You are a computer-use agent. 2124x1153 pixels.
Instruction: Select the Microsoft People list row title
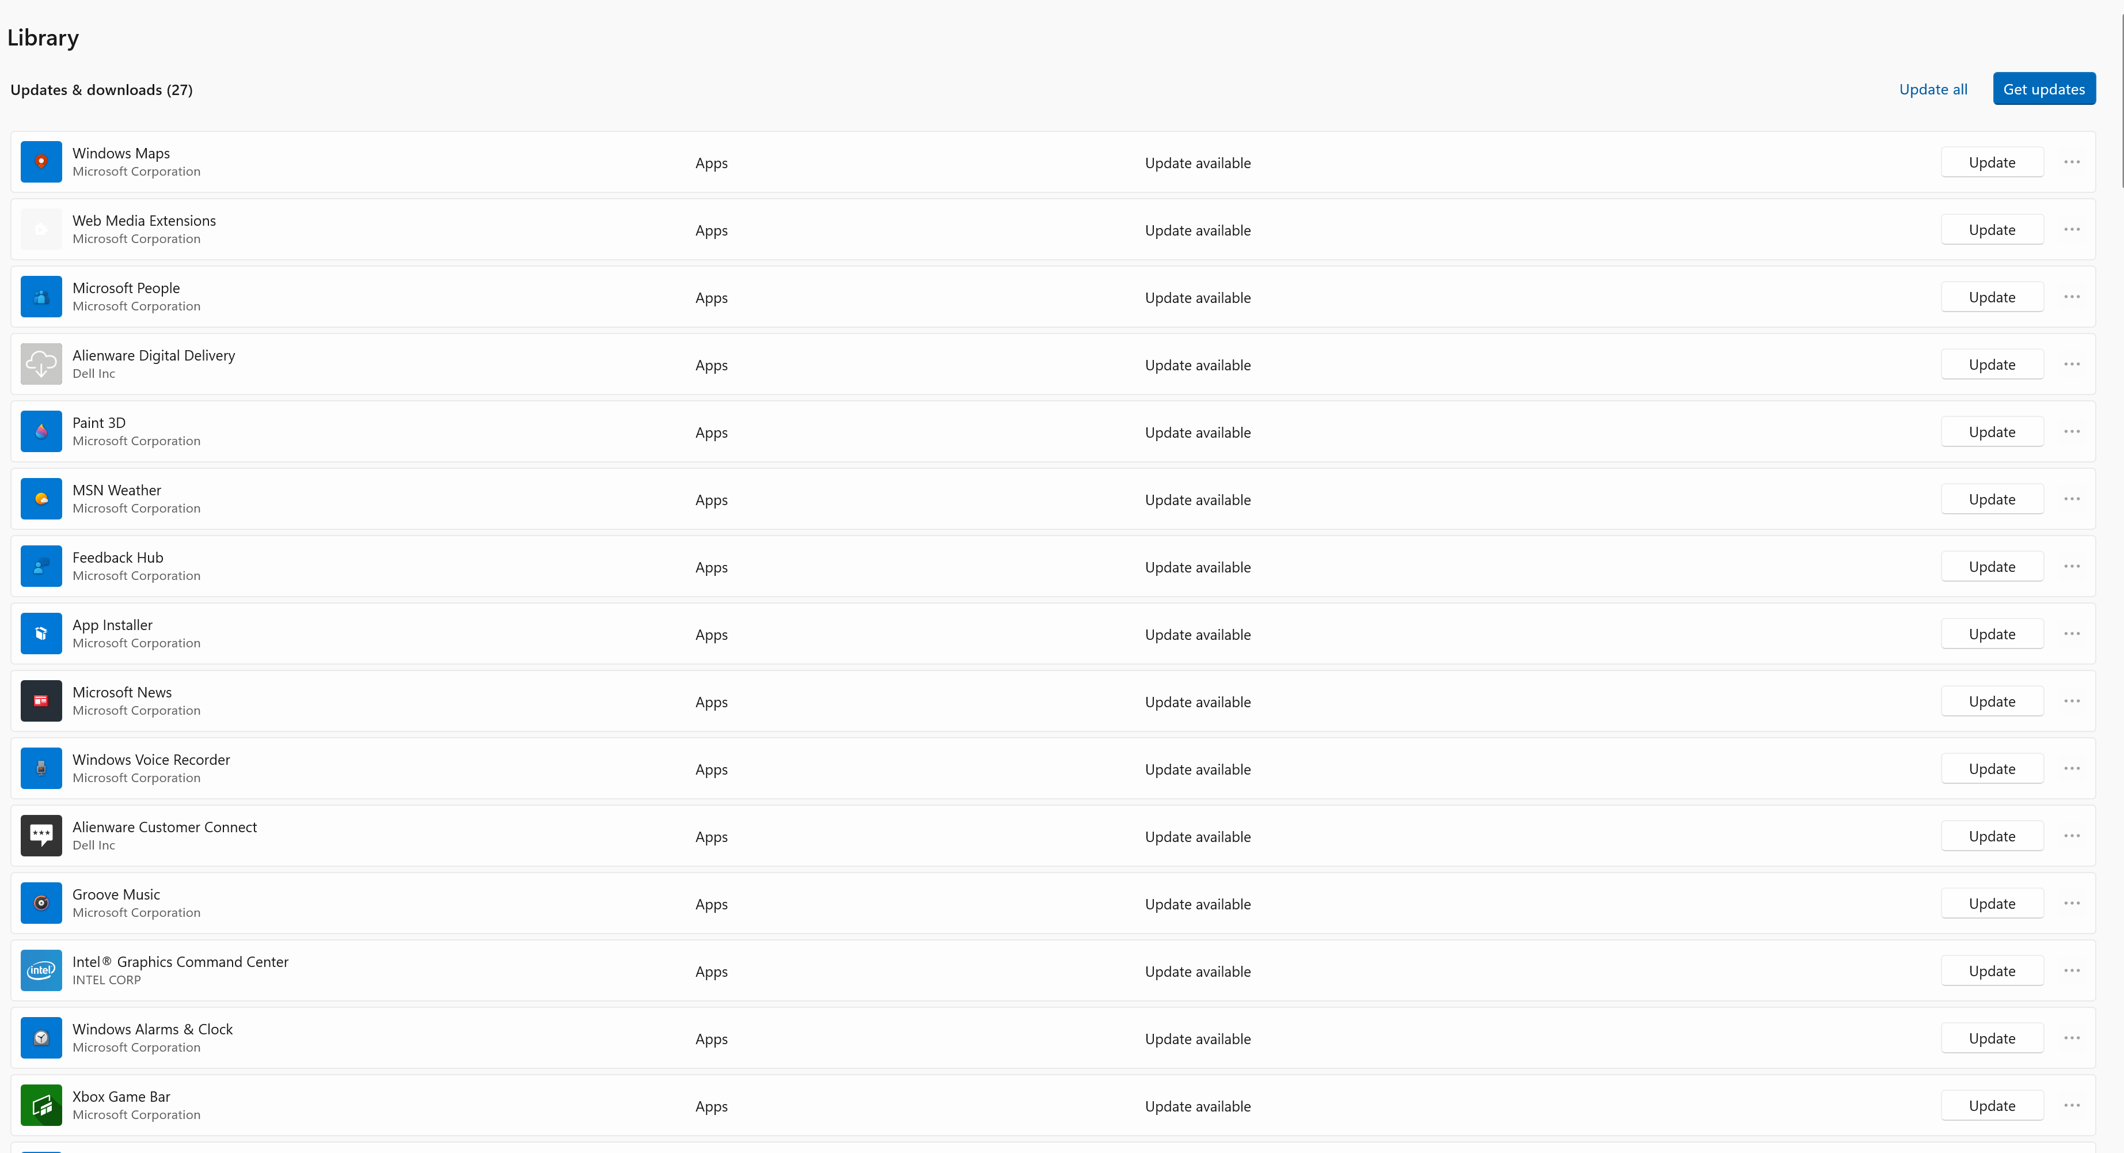pyautogui.click(x=126, y=288)
